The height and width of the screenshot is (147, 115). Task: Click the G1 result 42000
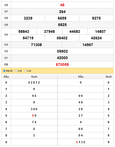62,58
